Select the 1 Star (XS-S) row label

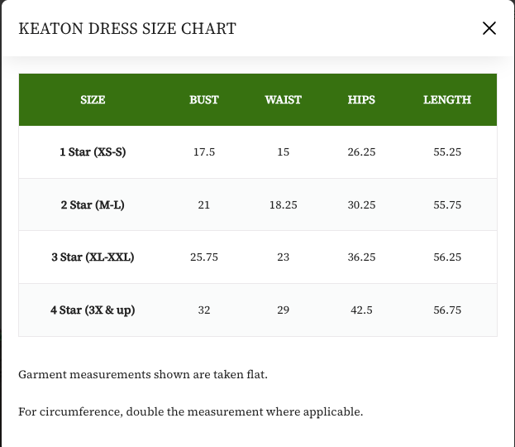click(x=93, y=152)
